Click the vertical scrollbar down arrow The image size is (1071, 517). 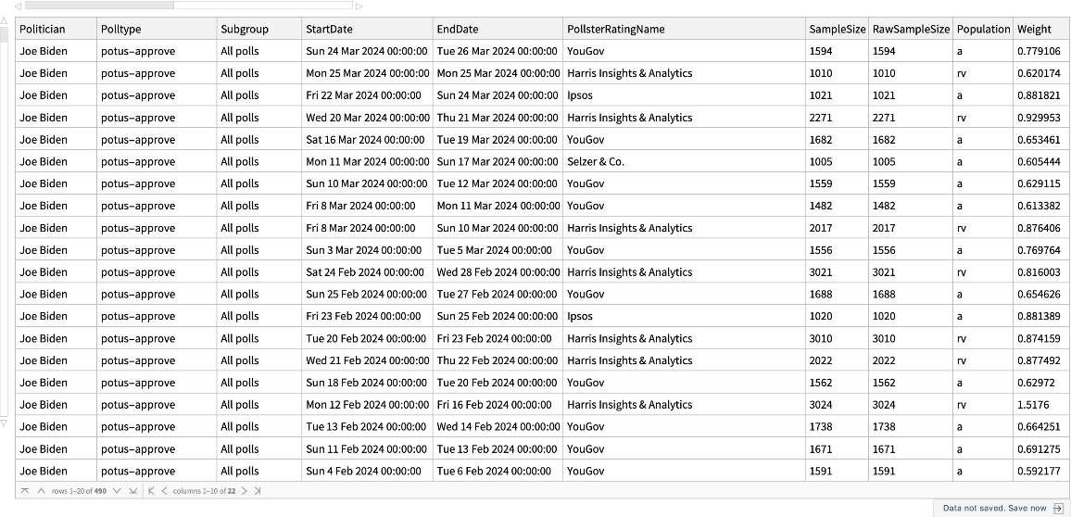click(4, 422)
